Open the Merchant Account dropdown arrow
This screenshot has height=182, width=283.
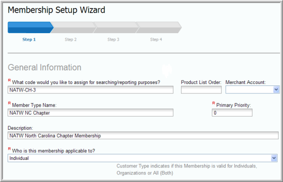pyautogui.click(x=276, y=89)
